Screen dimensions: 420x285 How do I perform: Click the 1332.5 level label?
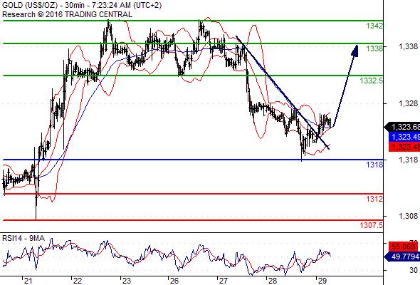coord(372,81)
